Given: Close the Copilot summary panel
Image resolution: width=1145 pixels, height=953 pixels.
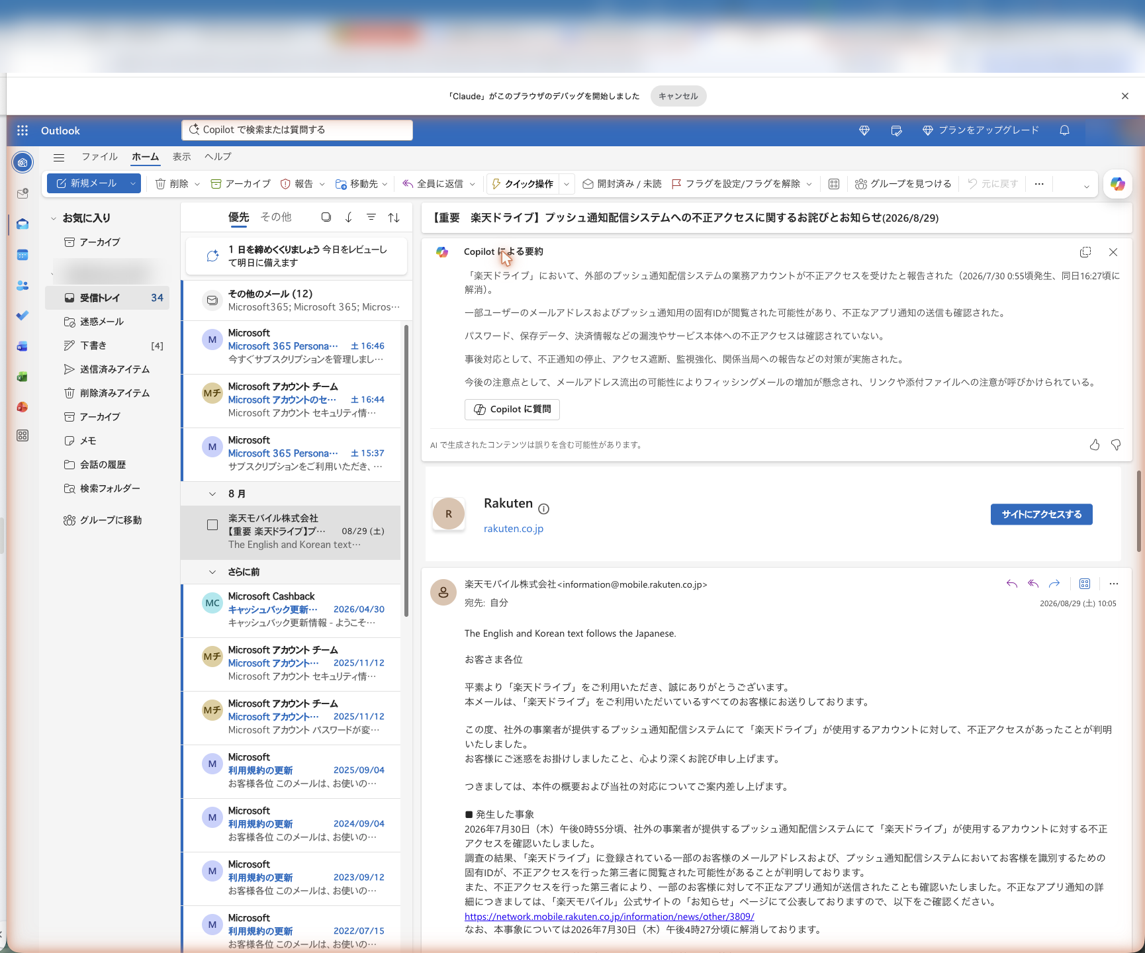Looking at the screenshot, I should [x=1113, y=252].
